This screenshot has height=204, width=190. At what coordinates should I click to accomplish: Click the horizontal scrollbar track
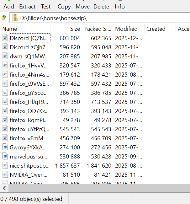click(99, 188)
